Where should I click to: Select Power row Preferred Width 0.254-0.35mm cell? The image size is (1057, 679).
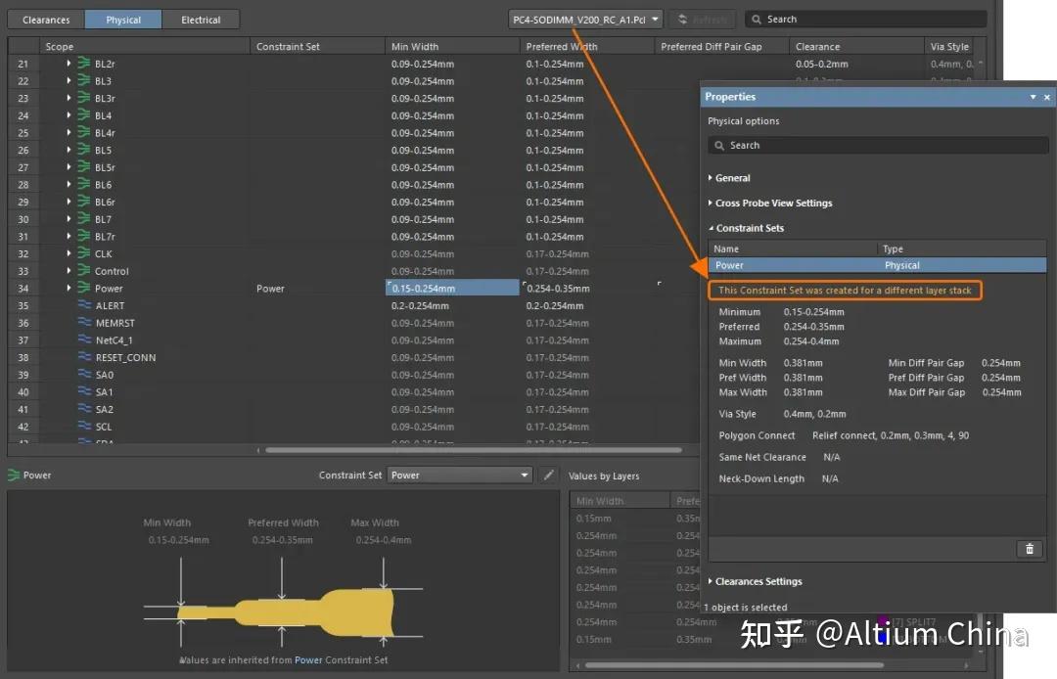588,289
